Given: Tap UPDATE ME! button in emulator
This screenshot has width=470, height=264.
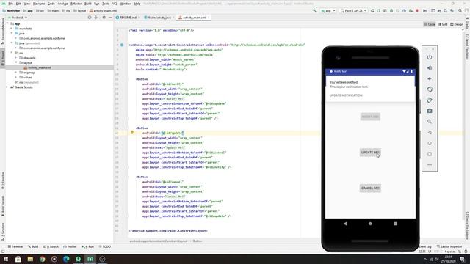Looking at the screenshot, I should tap(370, 153).
